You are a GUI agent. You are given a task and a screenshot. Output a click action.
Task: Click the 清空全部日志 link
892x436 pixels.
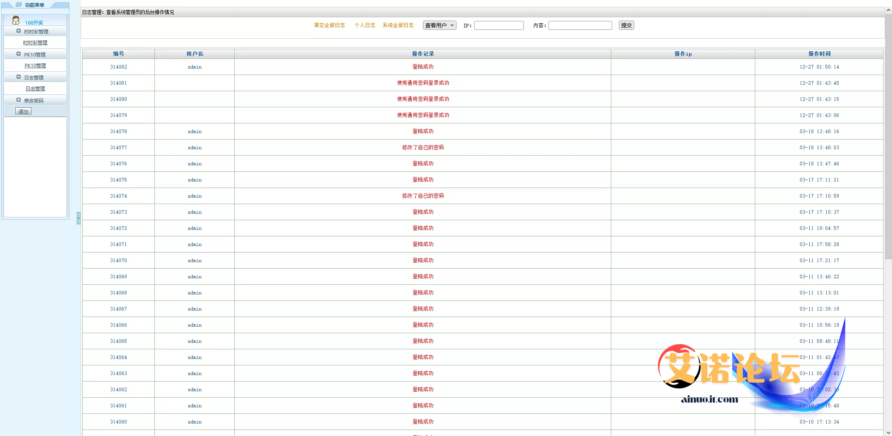point(329,25)
